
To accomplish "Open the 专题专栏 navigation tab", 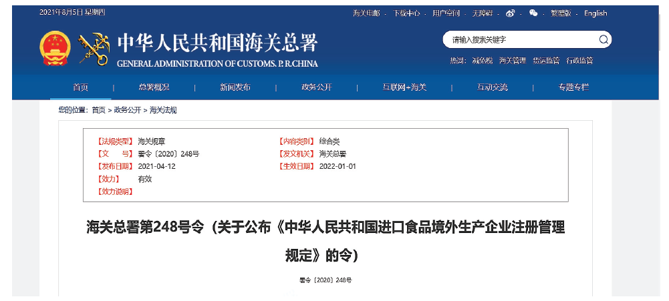I will 573,87.
